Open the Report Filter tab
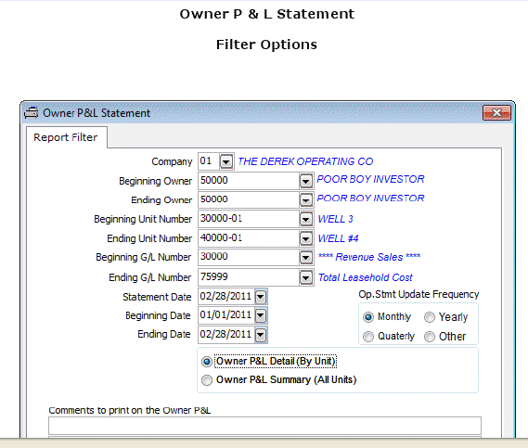 pyautogui.click(x=66, y=137)
